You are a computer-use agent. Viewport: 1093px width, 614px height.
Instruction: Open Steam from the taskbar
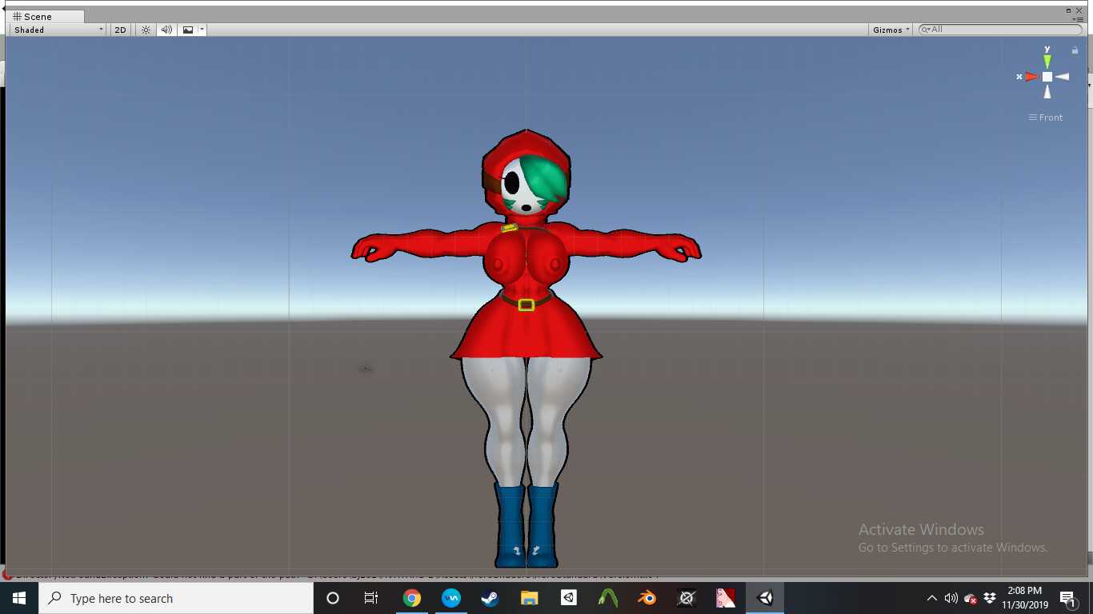point(490,598)
